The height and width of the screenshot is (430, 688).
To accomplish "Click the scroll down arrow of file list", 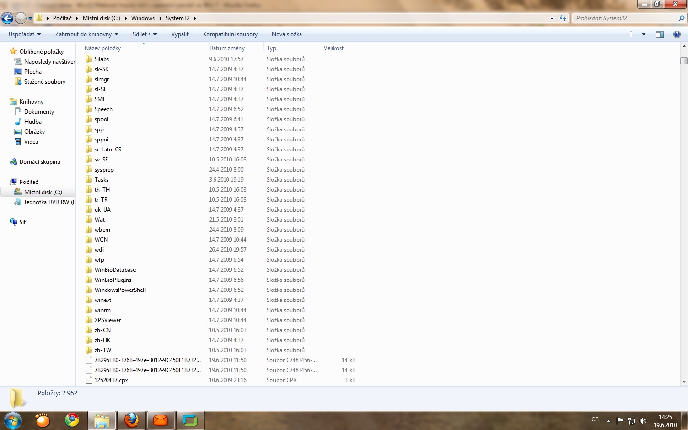I will pyautogui.click(x=684, y=382).
